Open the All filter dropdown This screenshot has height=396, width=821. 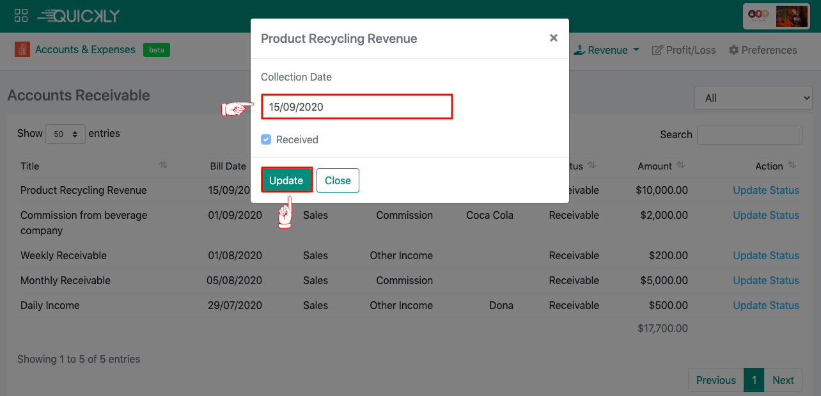tap(753, 98)
